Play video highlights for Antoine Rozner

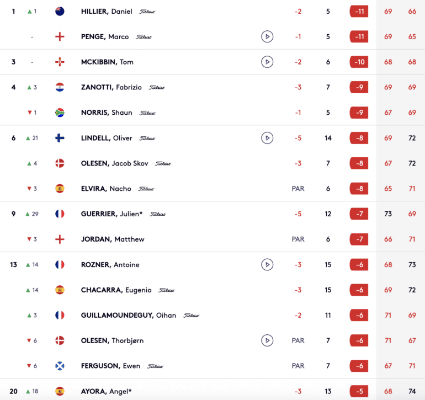(x=267, y=264)
